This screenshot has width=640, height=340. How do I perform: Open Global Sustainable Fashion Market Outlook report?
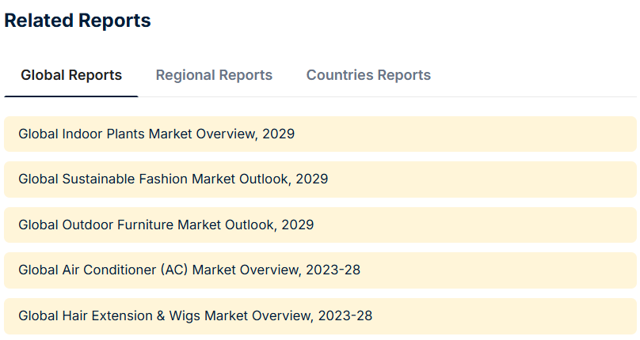(173, 179)
